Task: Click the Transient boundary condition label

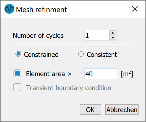Action: click(x=69, y=88)
